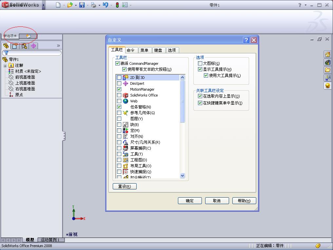Screen dimensions: 333x250
Task: Click the Print icon
Action: pyautogui.click(x=93, y=5)
